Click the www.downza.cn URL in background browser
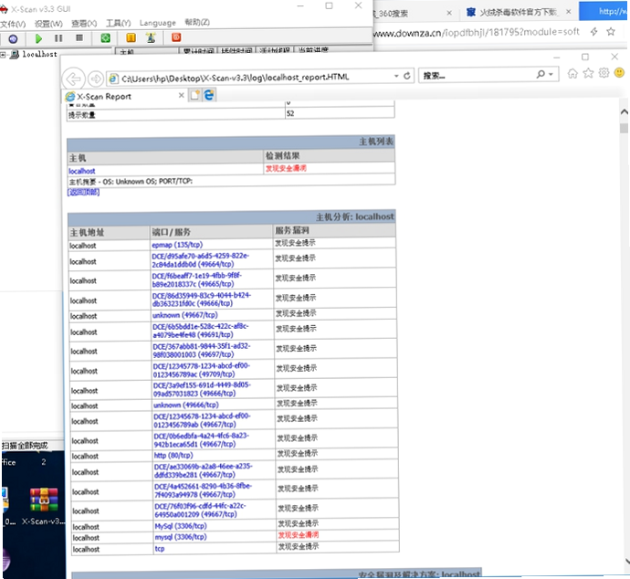630x579 pixels. tap(477, 33)
